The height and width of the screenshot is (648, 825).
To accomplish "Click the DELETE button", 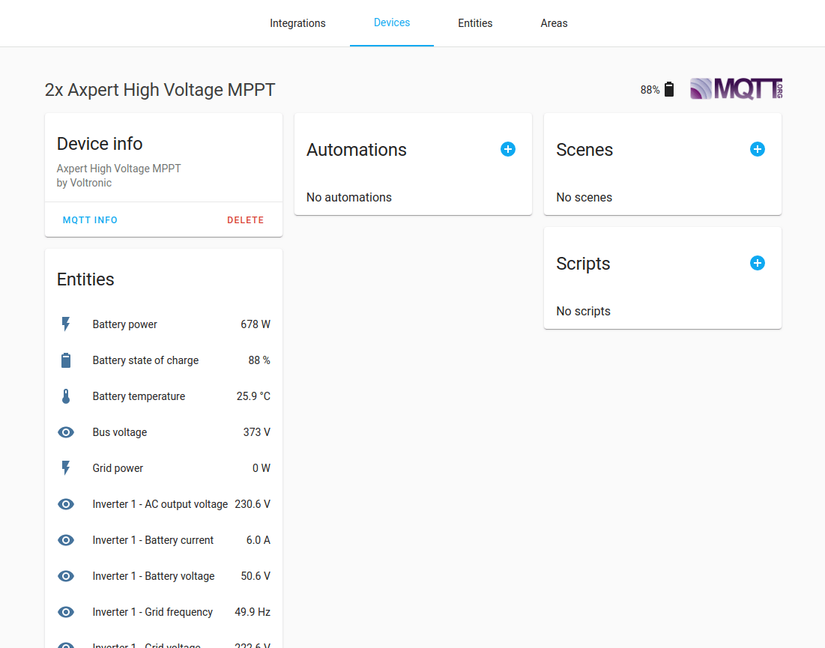I will tap(246, 219).
